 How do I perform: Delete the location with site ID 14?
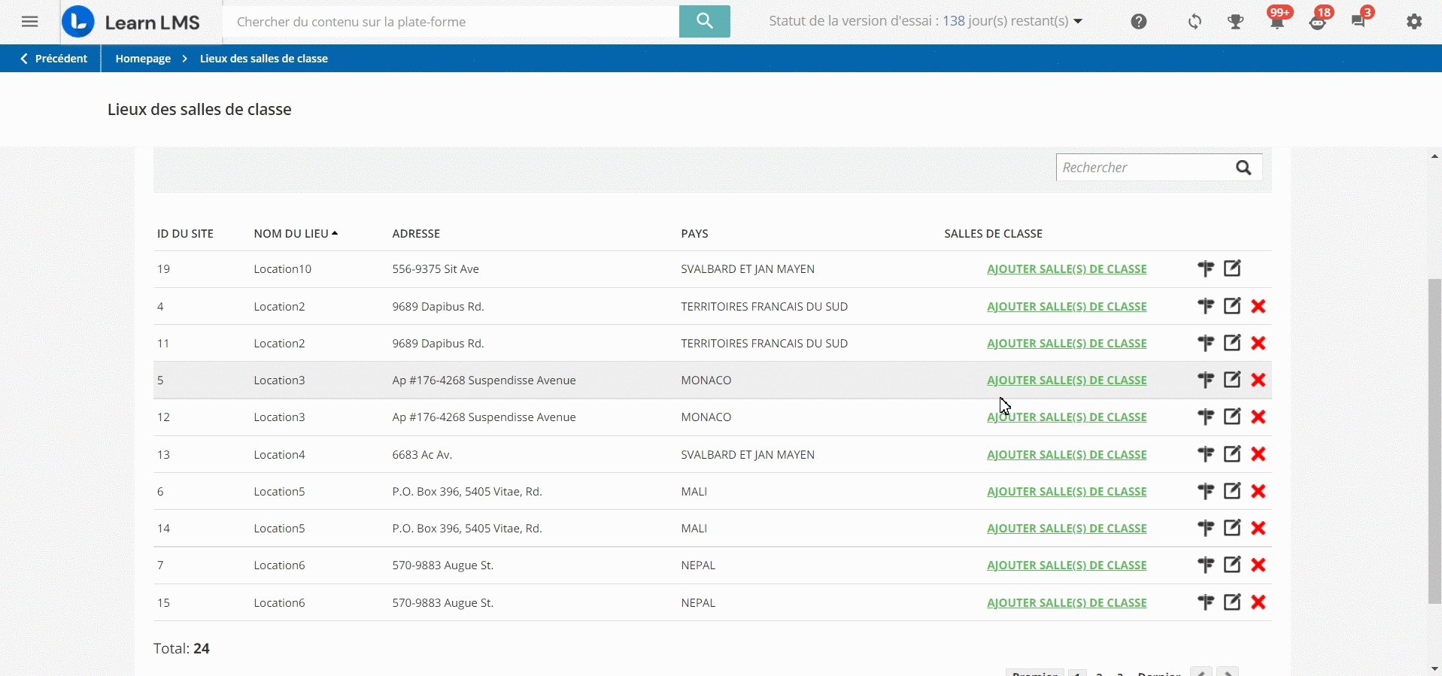(1258, 528)
